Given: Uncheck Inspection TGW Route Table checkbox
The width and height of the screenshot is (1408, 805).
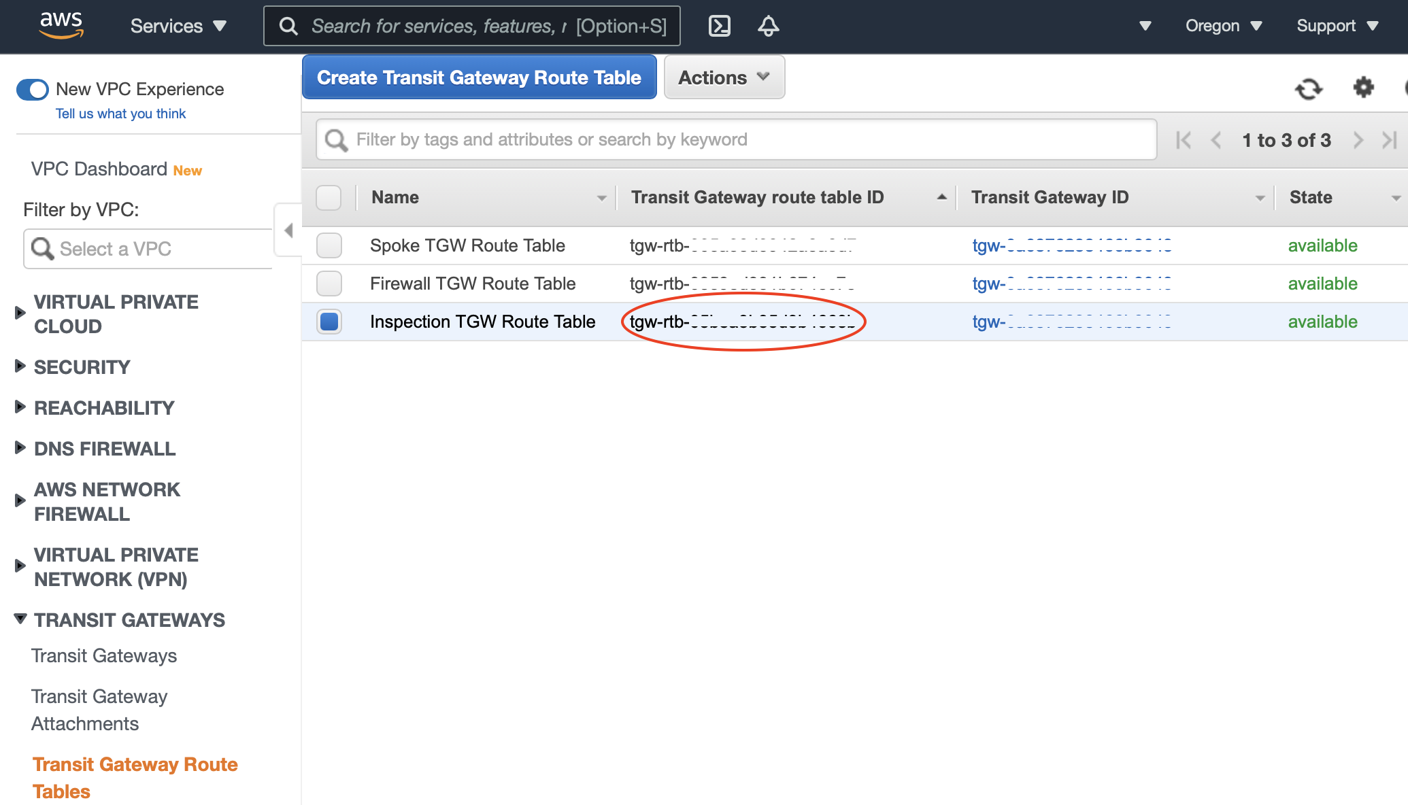Looking at the screenshot, I should (329, 322).
